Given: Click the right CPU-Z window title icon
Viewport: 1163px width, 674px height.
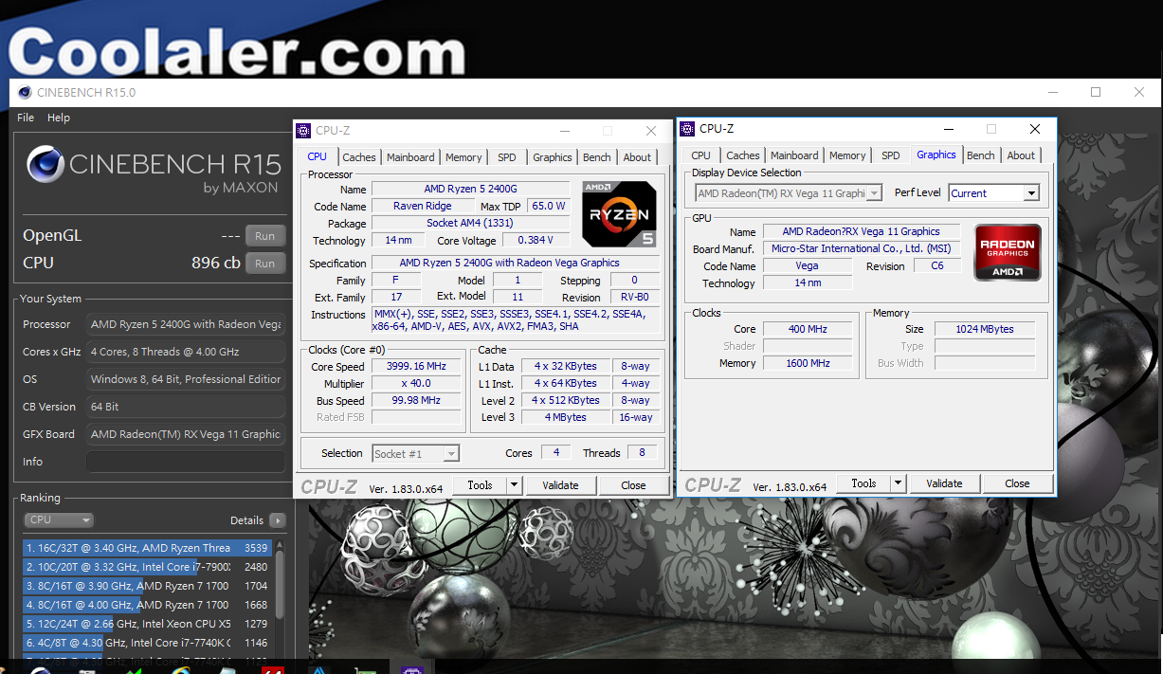Looking at the screenshot, I should tap(687, 129).
